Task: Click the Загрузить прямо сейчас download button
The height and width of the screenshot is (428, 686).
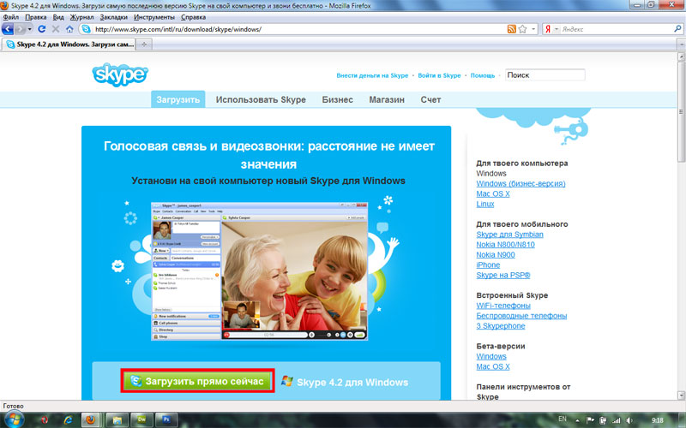Action: 198,381
